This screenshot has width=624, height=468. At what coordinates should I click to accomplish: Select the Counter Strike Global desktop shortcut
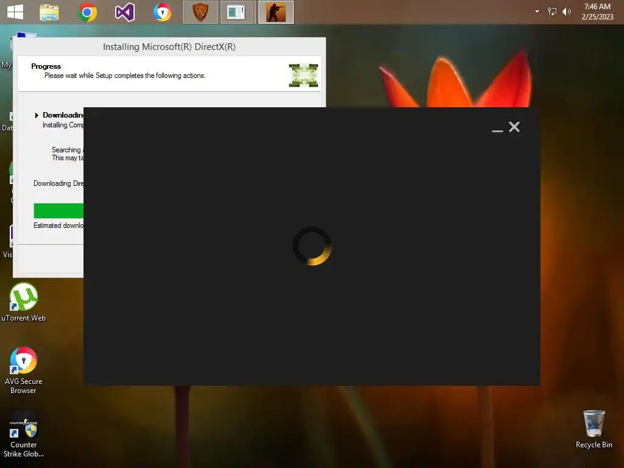pyautogui.click(x=24, y=434)
